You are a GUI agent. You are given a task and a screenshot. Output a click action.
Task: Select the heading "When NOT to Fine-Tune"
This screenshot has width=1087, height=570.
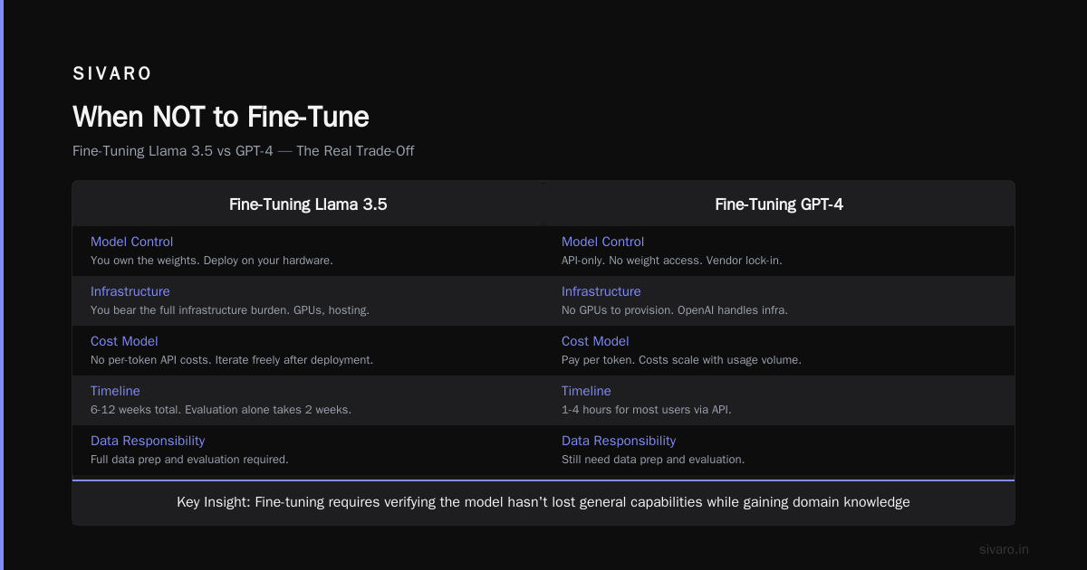pos(221,118)
